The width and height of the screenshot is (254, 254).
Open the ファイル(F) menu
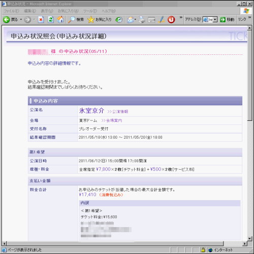click(x=12, y=11)
